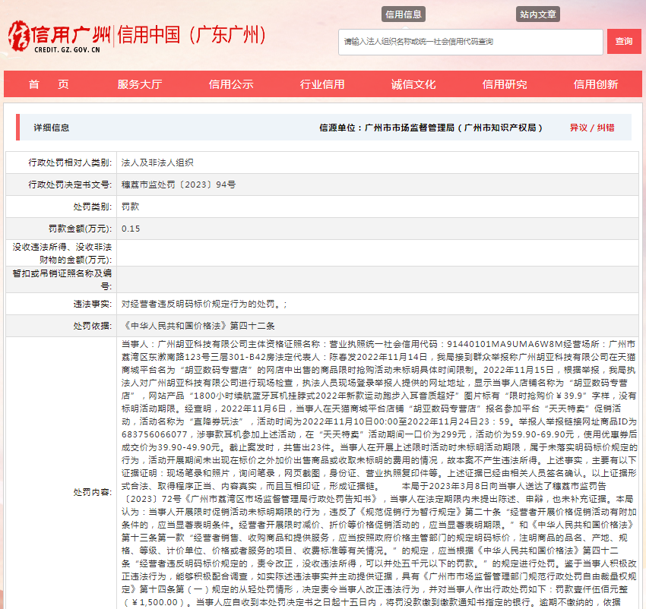This screenshot has height=609, width=646.
Task: Click the 处罚类别 row label
Action: 93,207
